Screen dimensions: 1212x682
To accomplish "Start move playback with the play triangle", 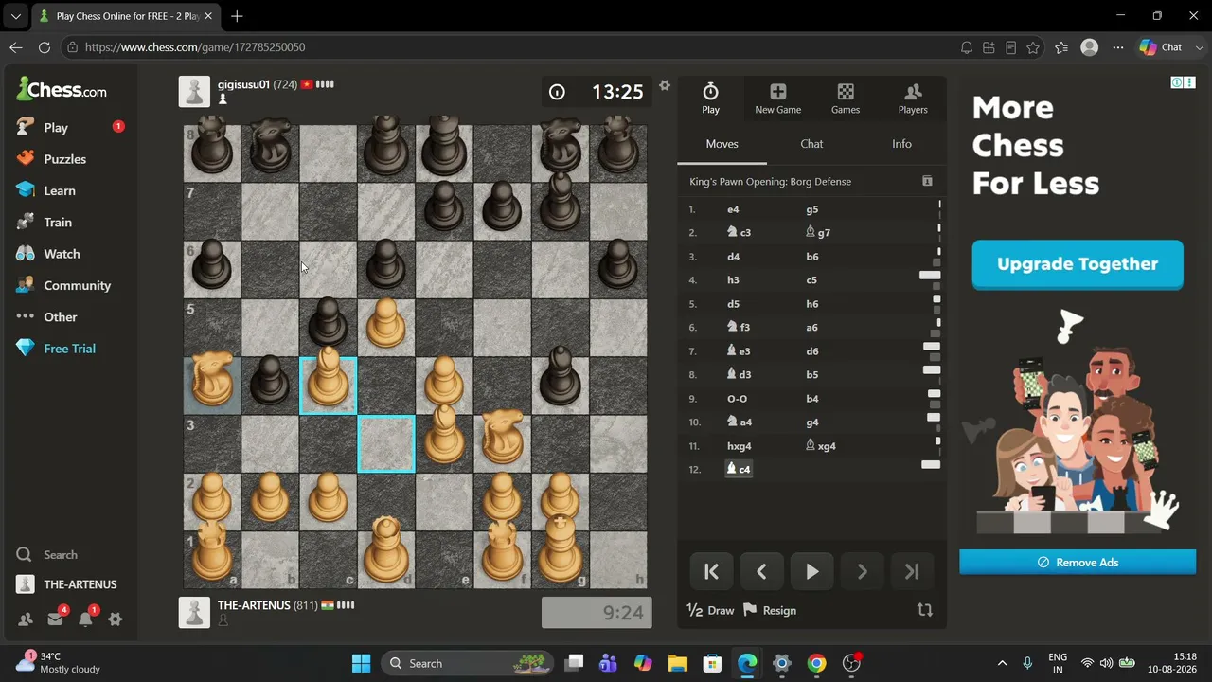I will [812, 572].
